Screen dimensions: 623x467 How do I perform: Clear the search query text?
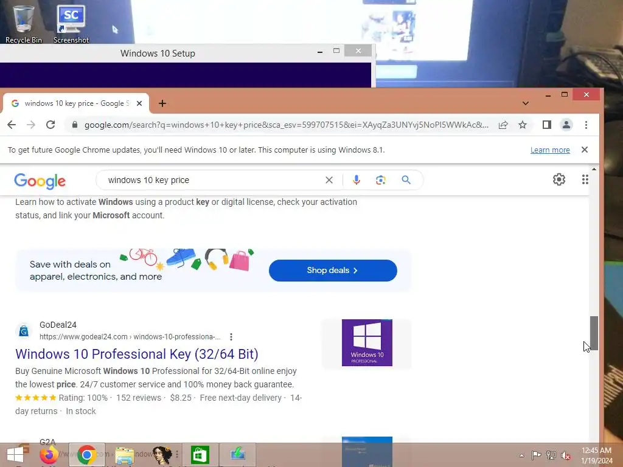click(329, 180)
